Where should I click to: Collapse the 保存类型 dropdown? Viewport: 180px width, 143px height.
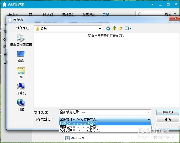coord(149,120)
